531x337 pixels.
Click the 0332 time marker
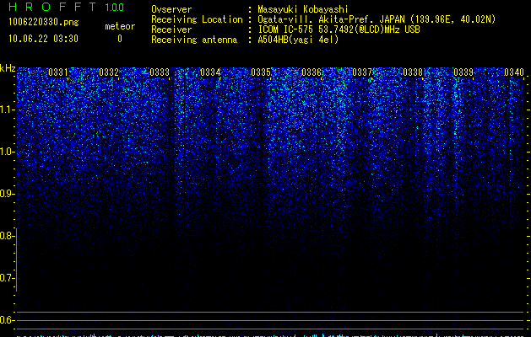(x=109, y=72)
